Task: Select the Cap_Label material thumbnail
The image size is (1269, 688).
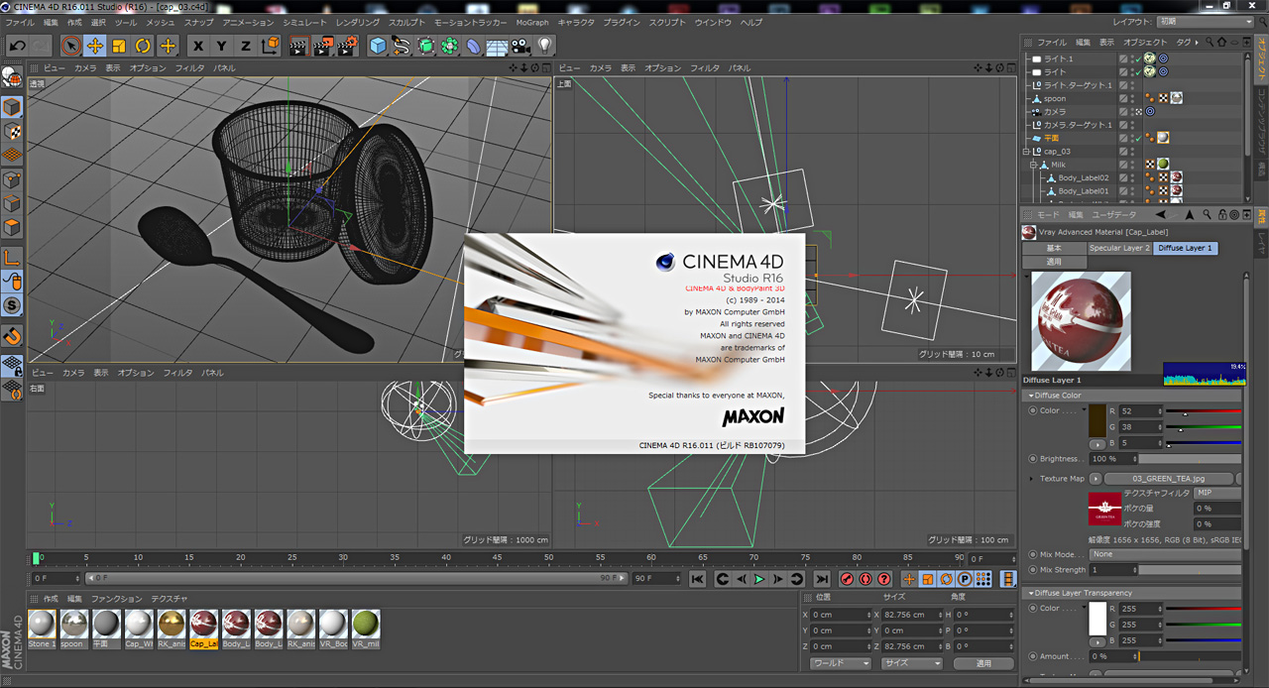Action: pos(204,629)
